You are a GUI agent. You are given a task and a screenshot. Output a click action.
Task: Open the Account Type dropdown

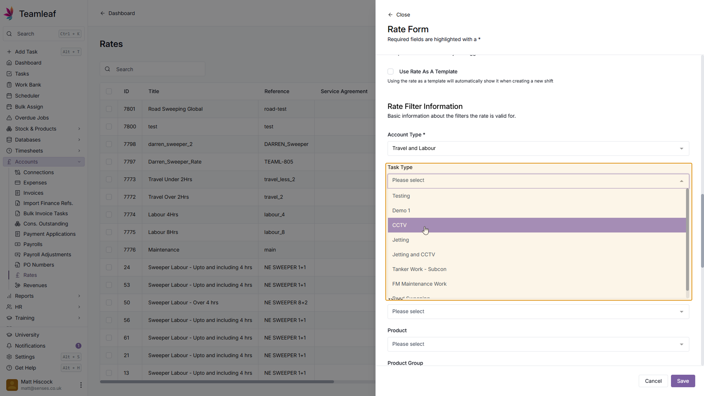coord(538,148)
